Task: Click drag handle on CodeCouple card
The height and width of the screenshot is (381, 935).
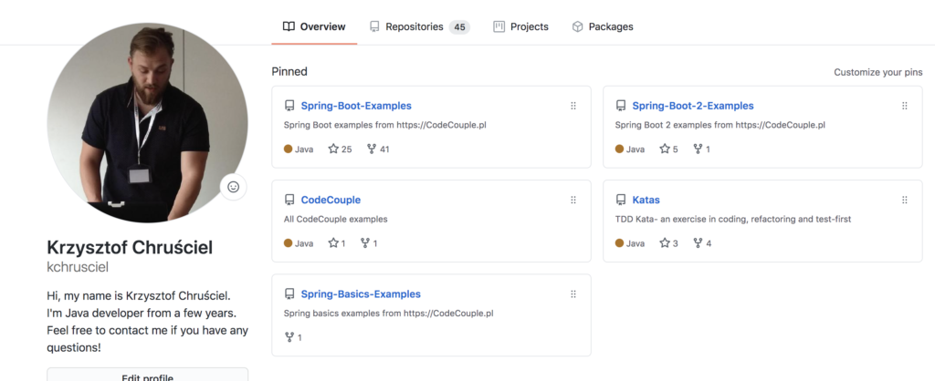Action: click(573, 200)
